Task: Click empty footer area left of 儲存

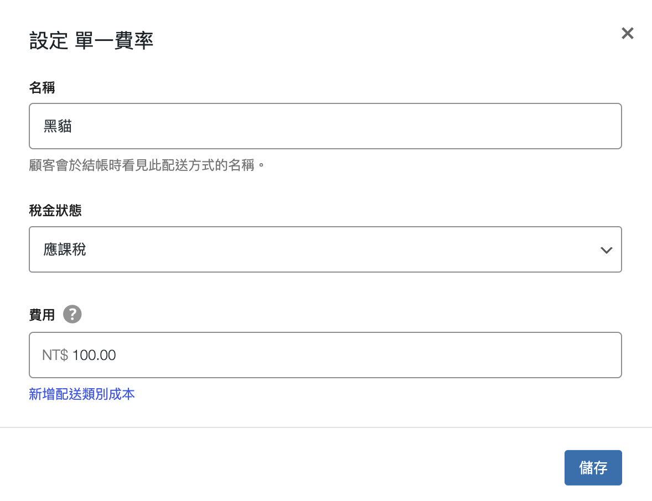Action: [x=277, y=468]
